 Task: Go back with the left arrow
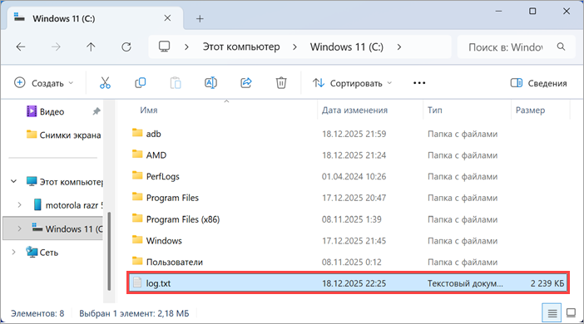click(21, 47)
